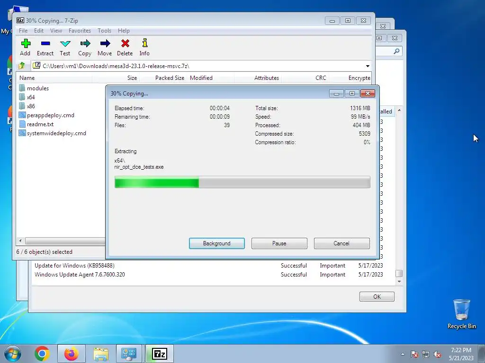Click update history scrollbar up arrow

(399, 111)
